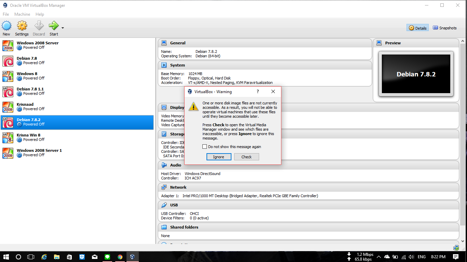The height and width of the screenshot is (262, 467).
Task: Show hidden system tray icons
Action: click(379, 257)
